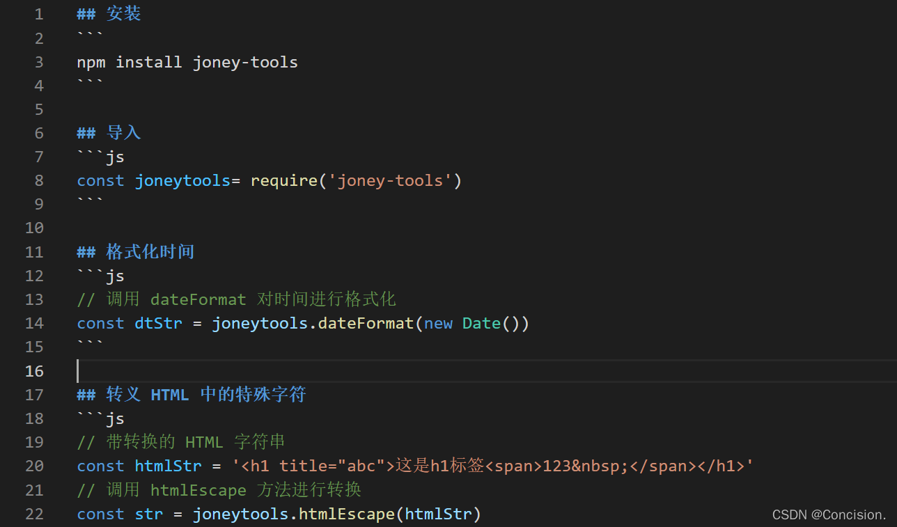Place cursor on empty line 16
This screenshot has height=527, width=897.
point(486,370)
